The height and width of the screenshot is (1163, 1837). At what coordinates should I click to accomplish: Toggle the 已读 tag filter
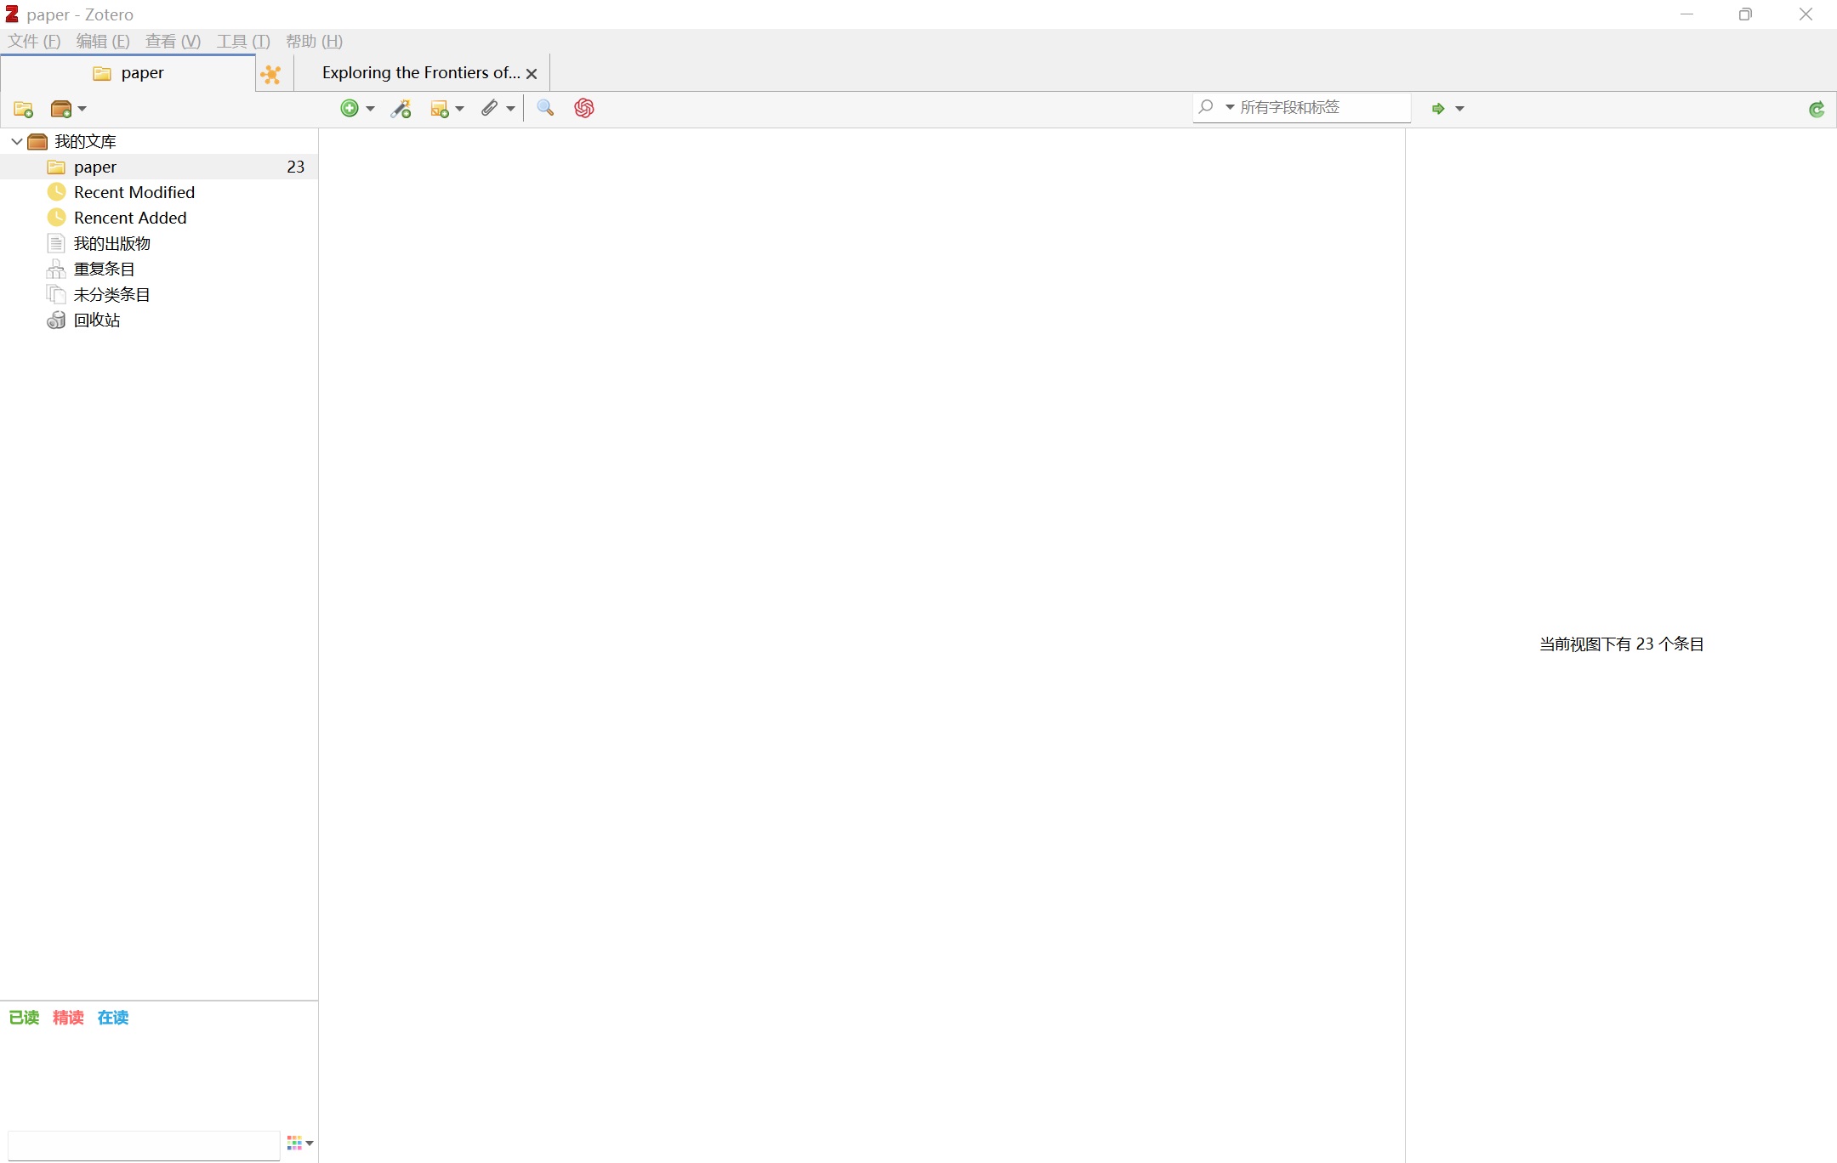(x=24, y=1018)
